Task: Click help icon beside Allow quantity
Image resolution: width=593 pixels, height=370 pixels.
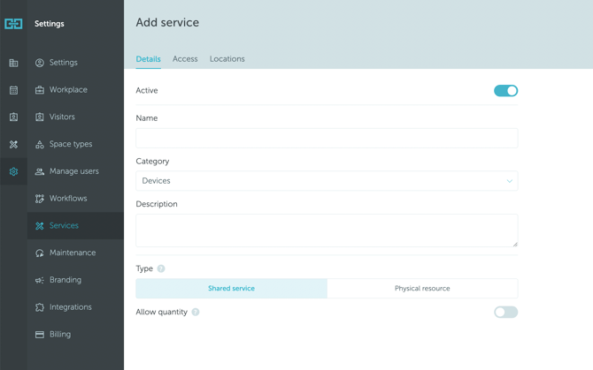Action: 196,312
